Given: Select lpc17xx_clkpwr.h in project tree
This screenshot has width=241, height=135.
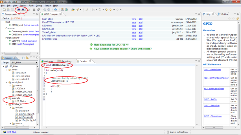Looking at the screenshot, I should 27,114.
